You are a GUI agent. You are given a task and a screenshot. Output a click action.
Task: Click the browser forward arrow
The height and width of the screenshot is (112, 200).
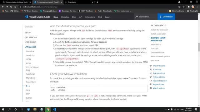pos(7,7)
